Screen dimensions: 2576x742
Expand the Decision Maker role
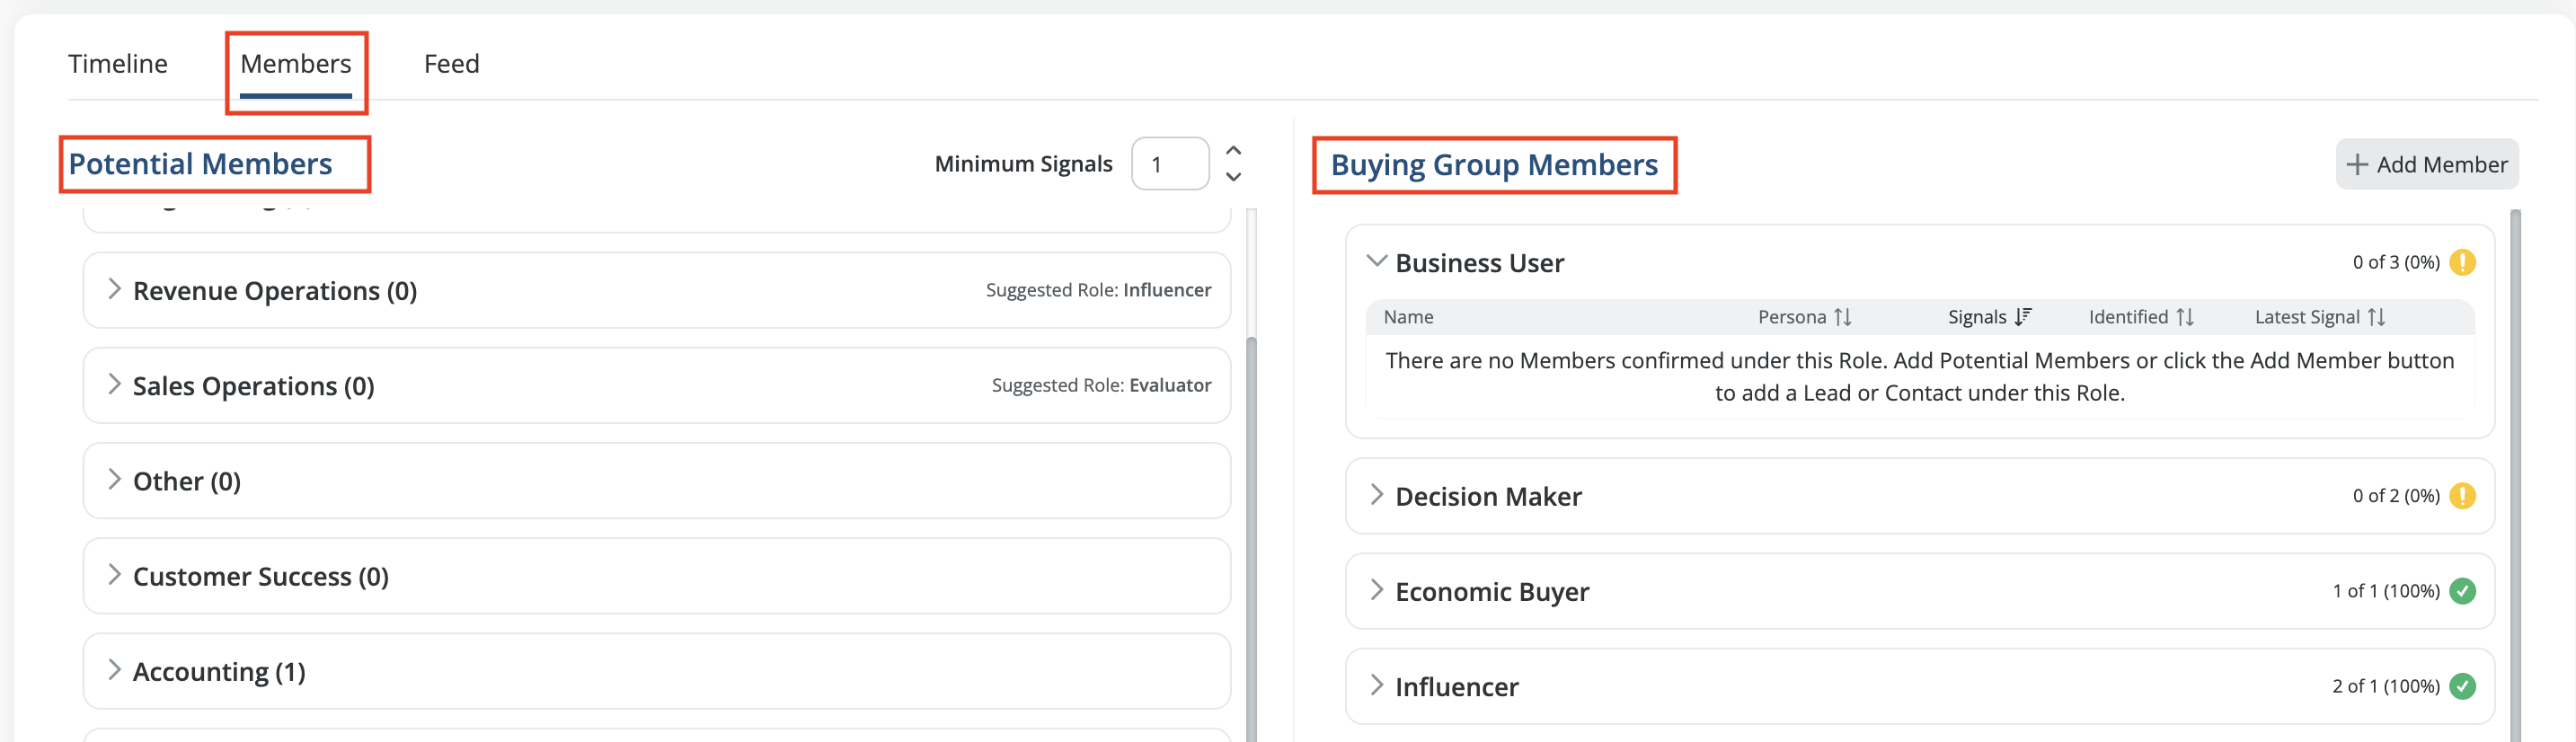pos(1377,496)
